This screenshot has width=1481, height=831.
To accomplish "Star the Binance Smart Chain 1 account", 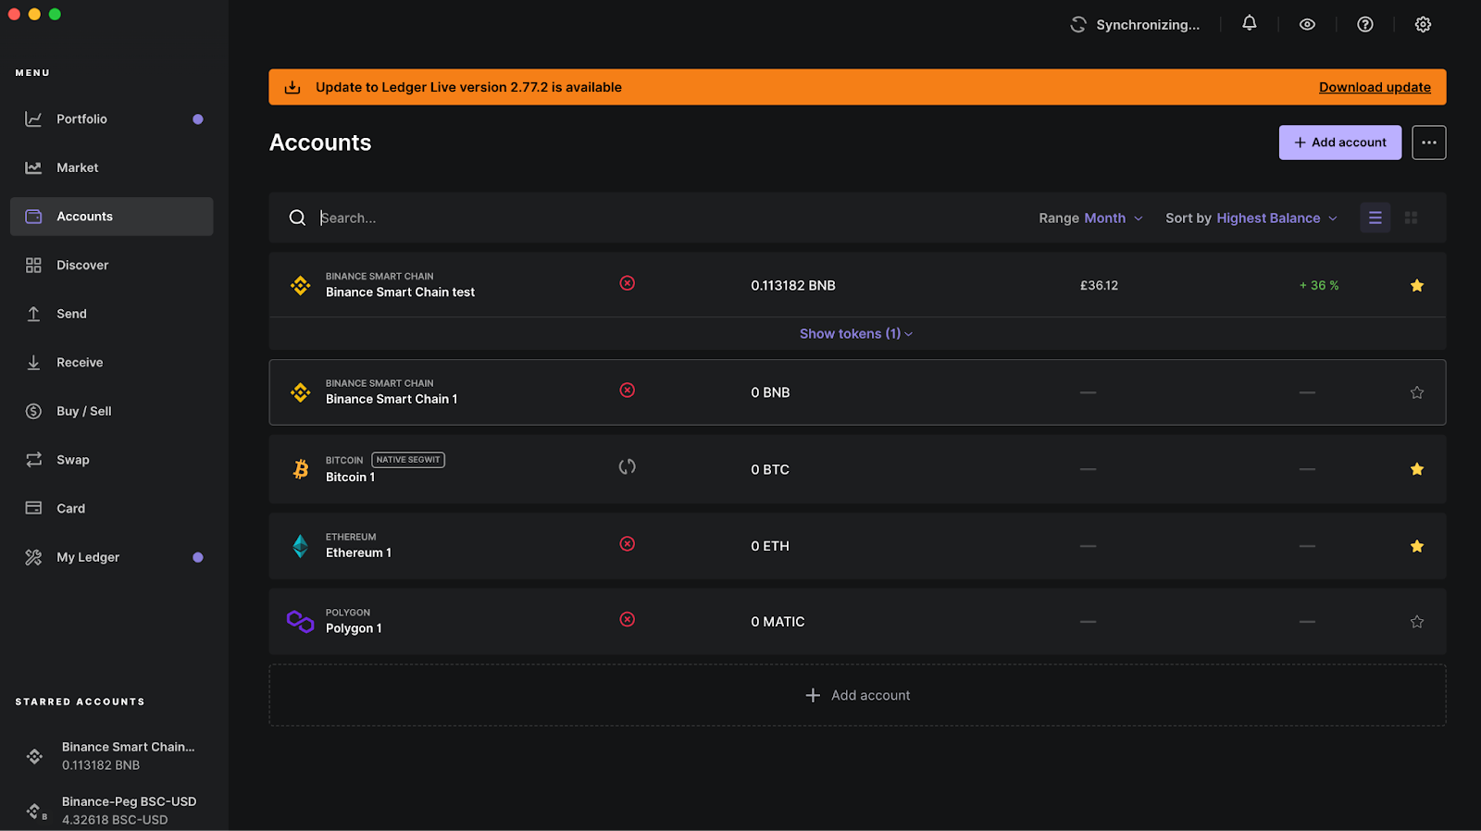I will (1416, 392).
